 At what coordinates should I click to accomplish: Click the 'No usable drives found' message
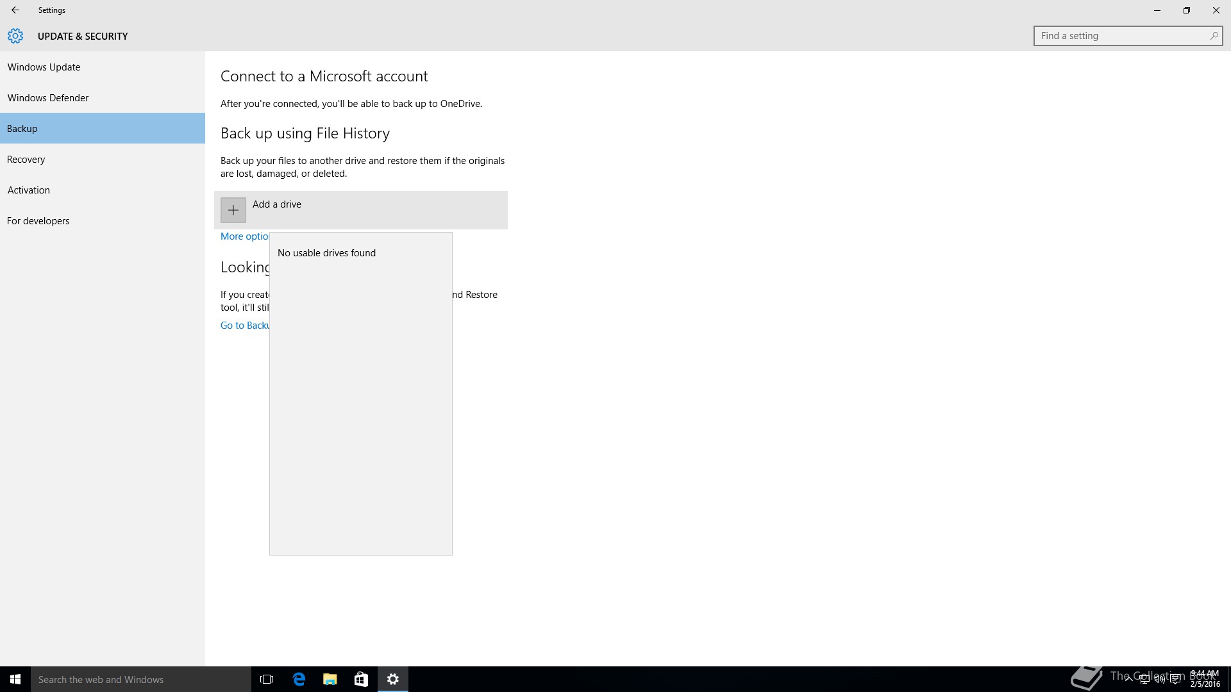[x=327, y=253]
